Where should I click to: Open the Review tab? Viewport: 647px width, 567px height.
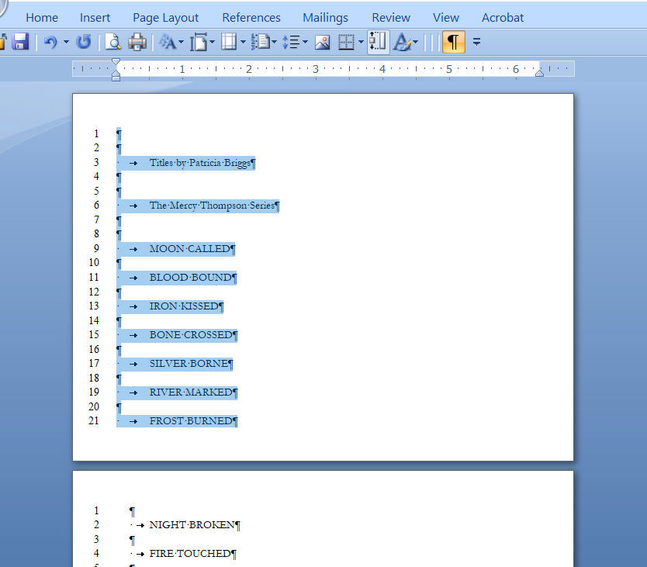click(x=391, y=18)
